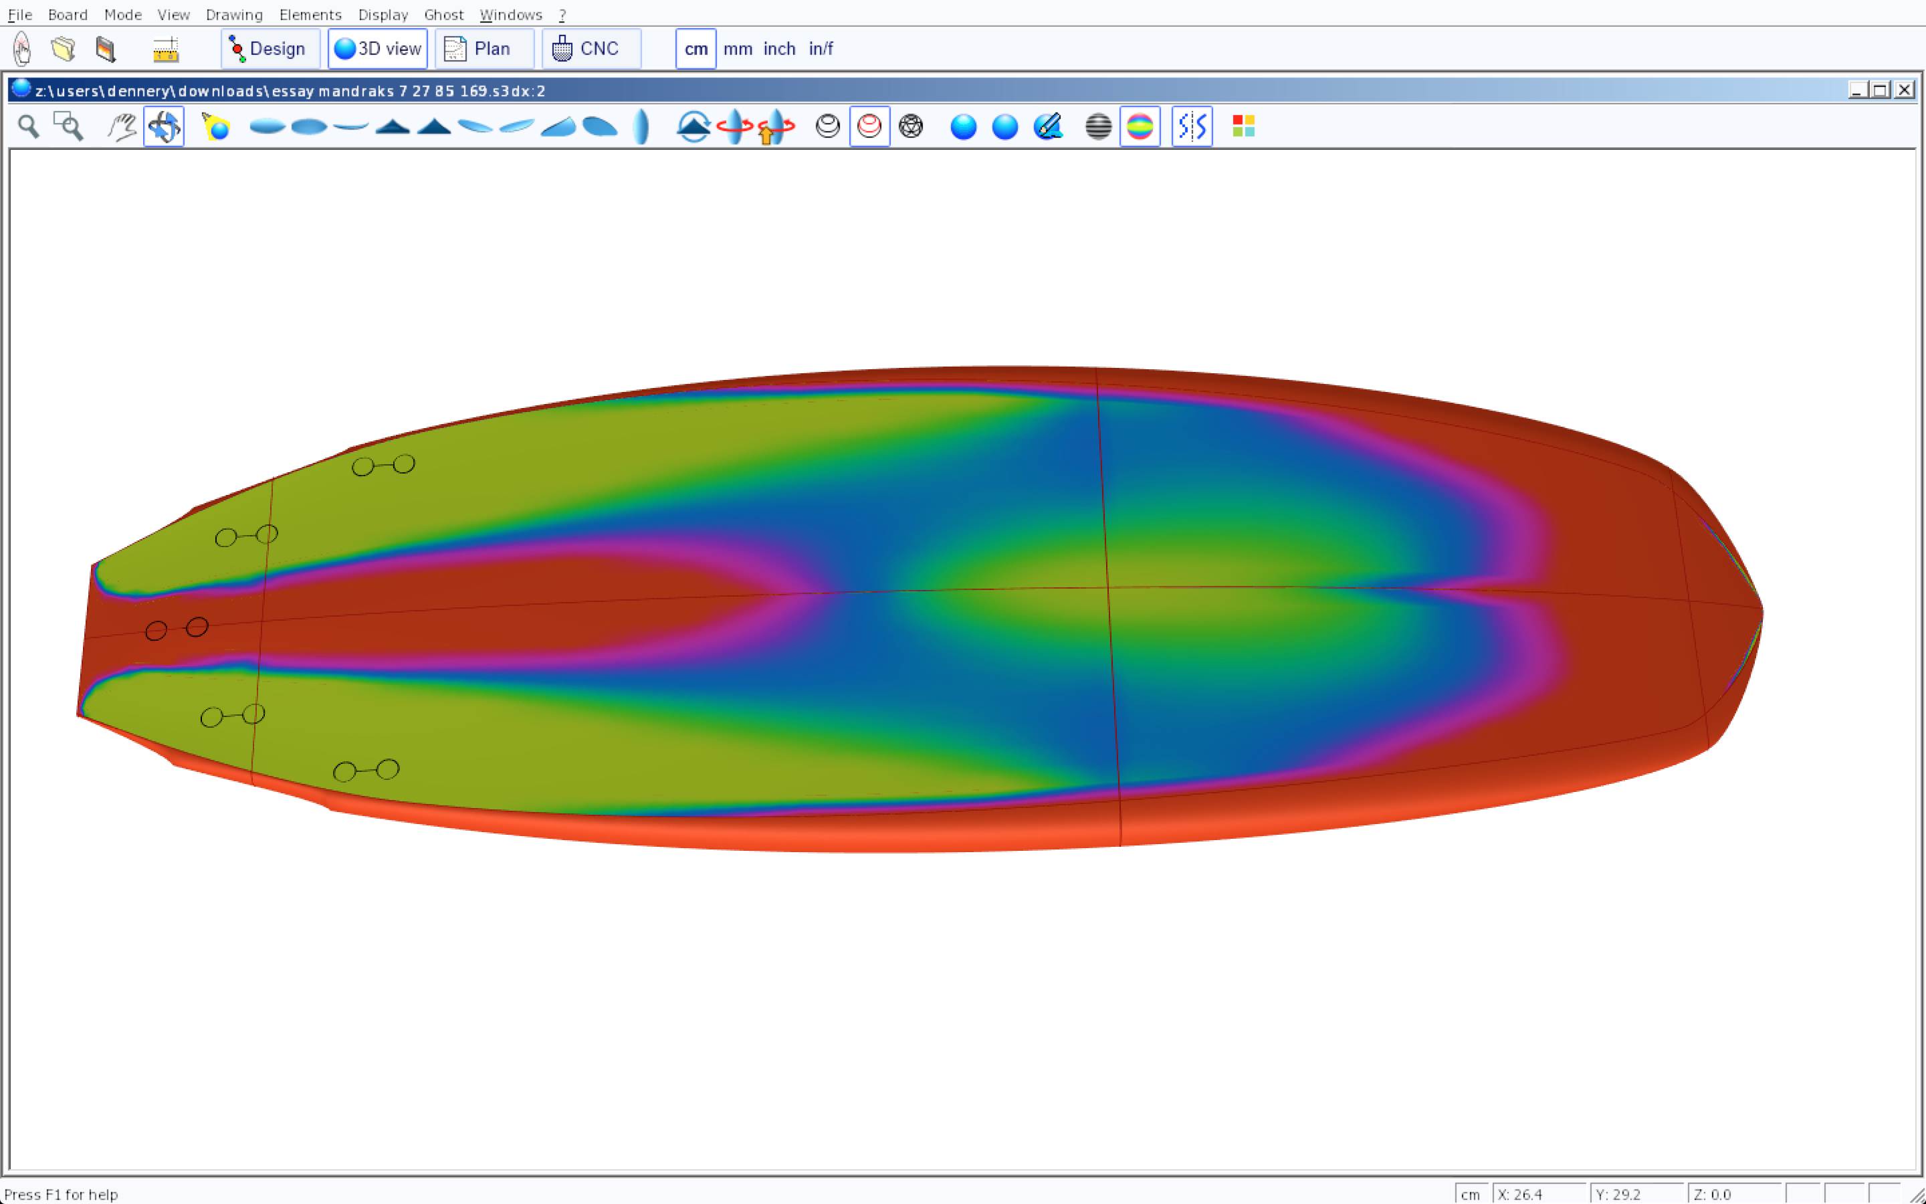Switch to Design mode
This screenshot has height=1204, width=1926.
coord(270,49)
